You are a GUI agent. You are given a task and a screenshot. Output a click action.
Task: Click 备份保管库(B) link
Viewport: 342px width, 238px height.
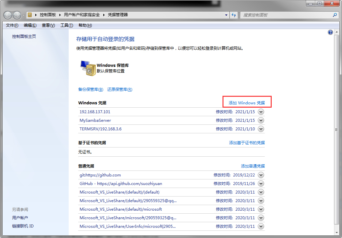90,90
